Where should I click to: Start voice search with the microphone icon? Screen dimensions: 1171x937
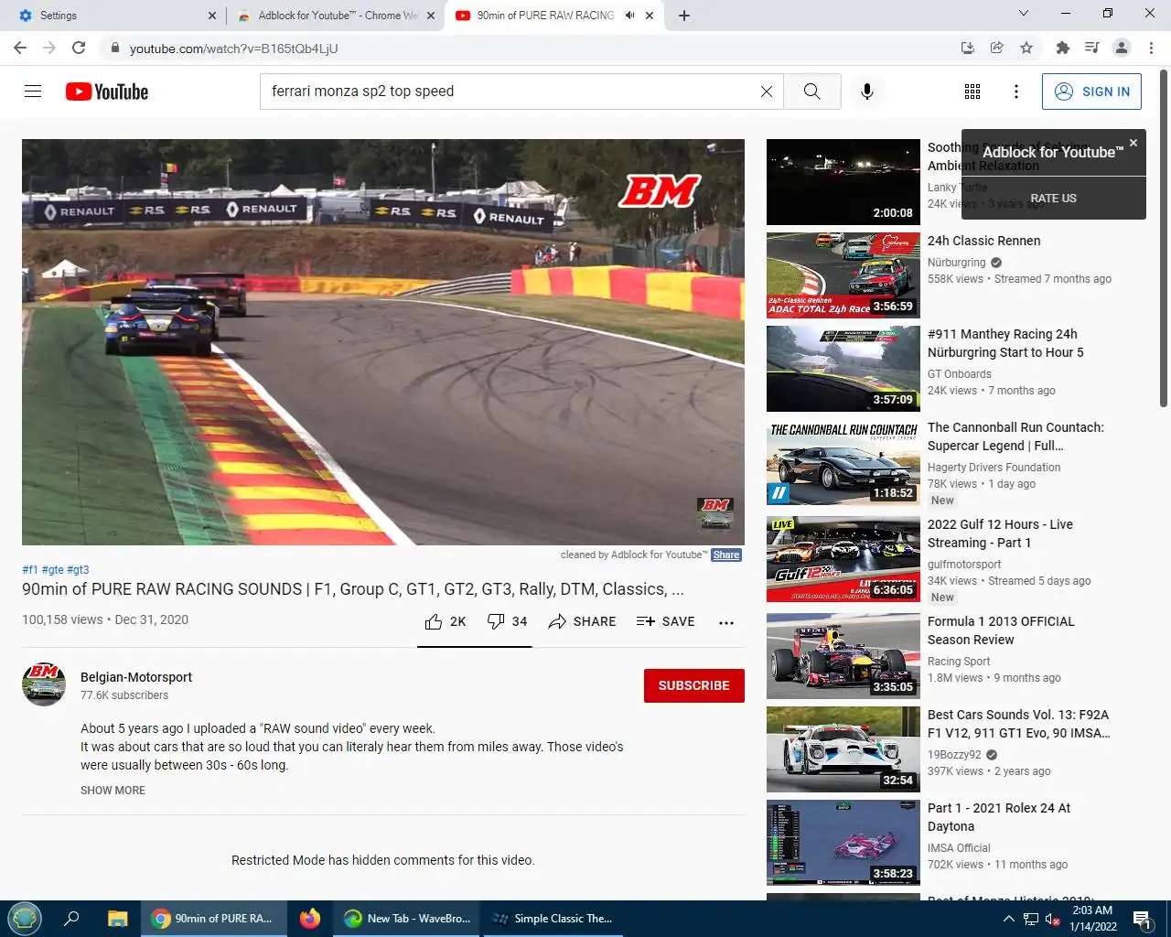pyautogui.click(x=867, y=92)
